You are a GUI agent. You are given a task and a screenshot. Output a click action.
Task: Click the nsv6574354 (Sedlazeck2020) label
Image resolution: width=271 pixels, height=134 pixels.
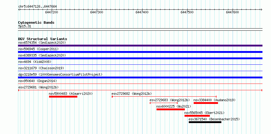tap(42, 43)
